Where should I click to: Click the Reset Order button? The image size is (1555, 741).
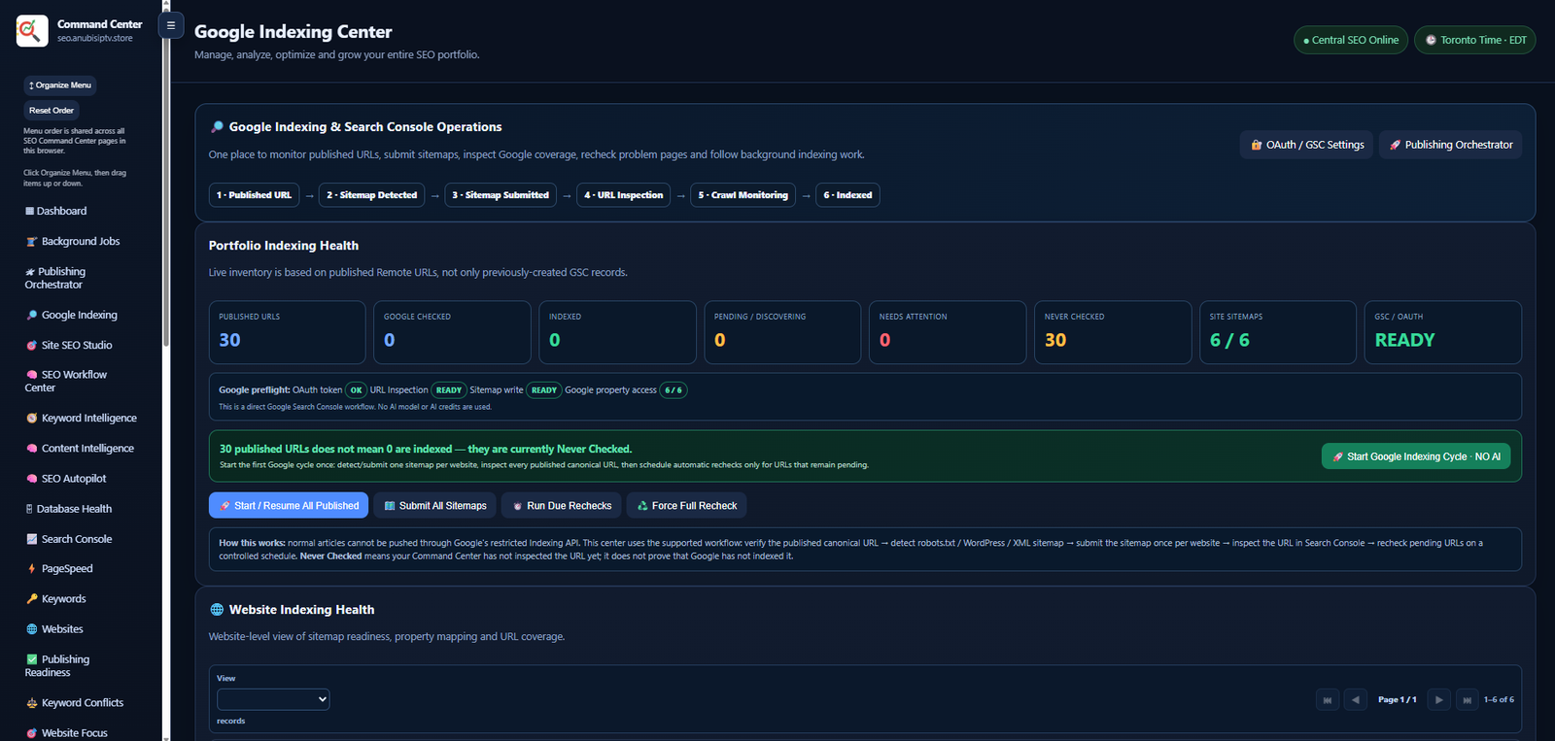[x=52, y=111]
